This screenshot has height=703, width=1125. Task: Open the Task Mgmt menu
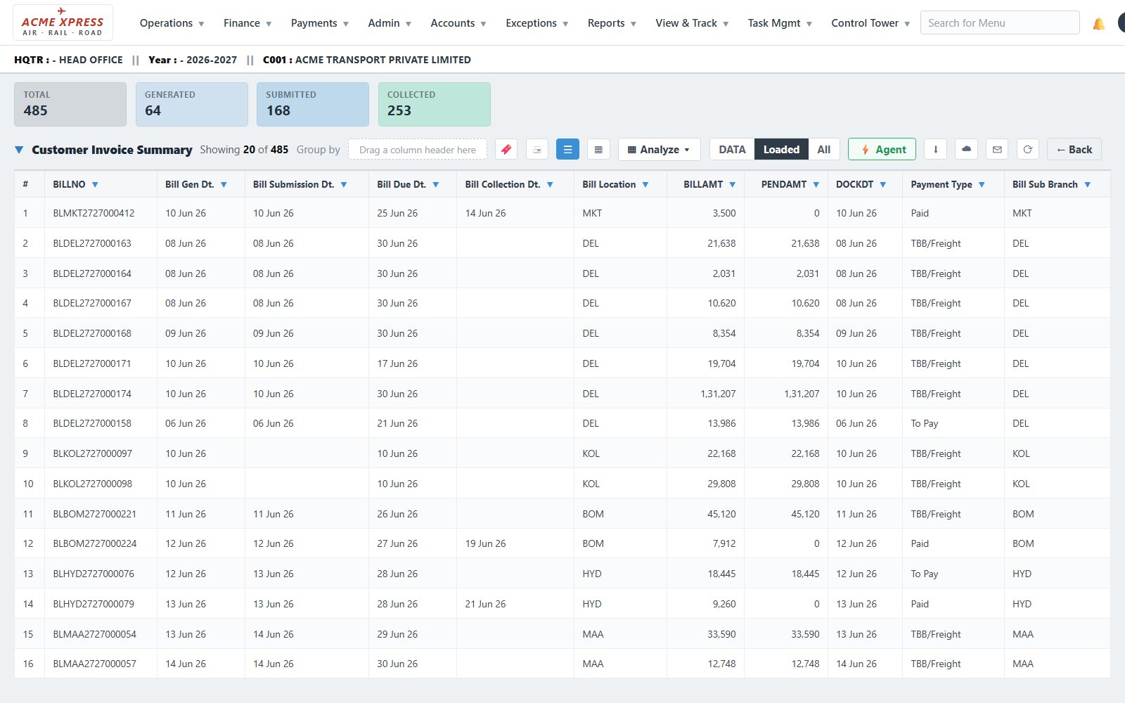pyautogui.click(x=780, y=23)
